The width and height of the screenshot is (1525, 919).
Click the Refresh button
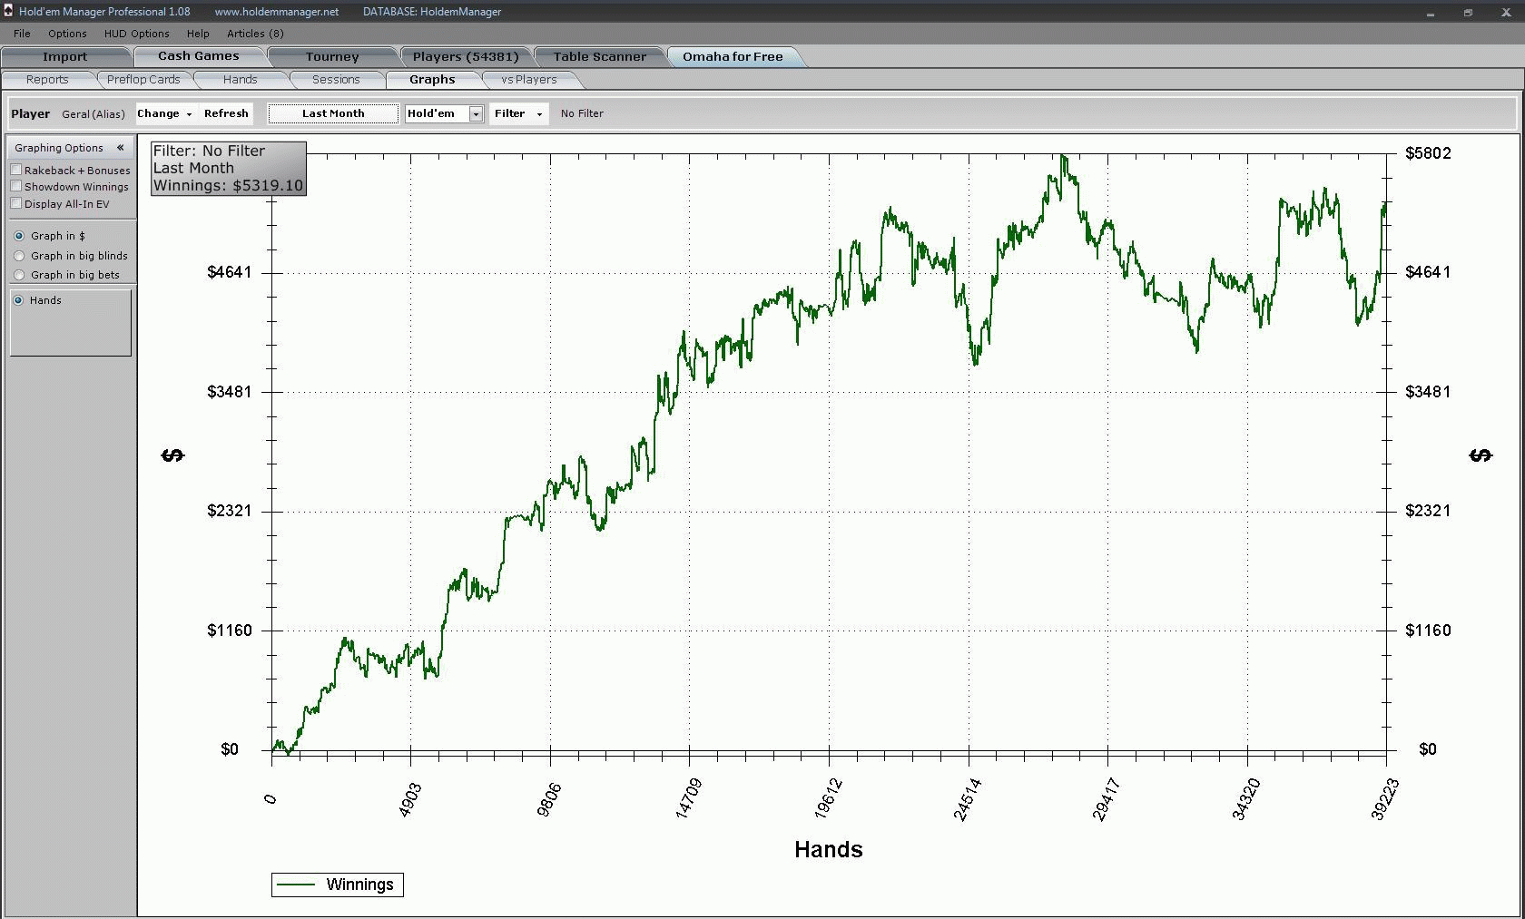(x=226, y=113)
